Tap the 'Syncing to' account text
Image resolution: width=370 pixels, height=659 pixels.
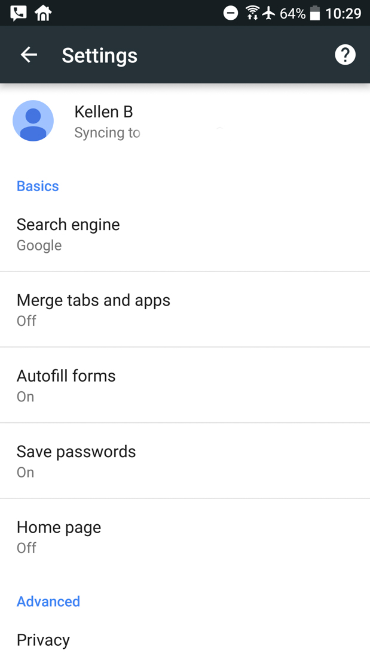[x=107, y=132]
